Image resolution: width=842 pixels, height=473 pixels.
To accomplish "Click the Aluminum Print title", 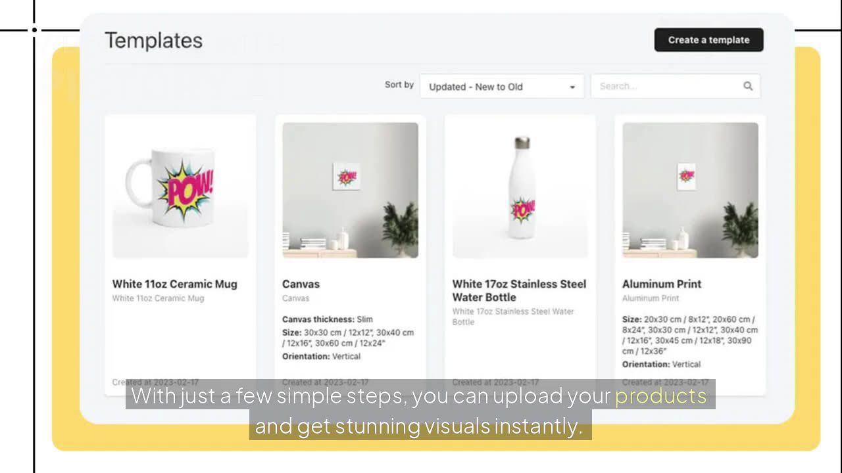I will point(661,284).
